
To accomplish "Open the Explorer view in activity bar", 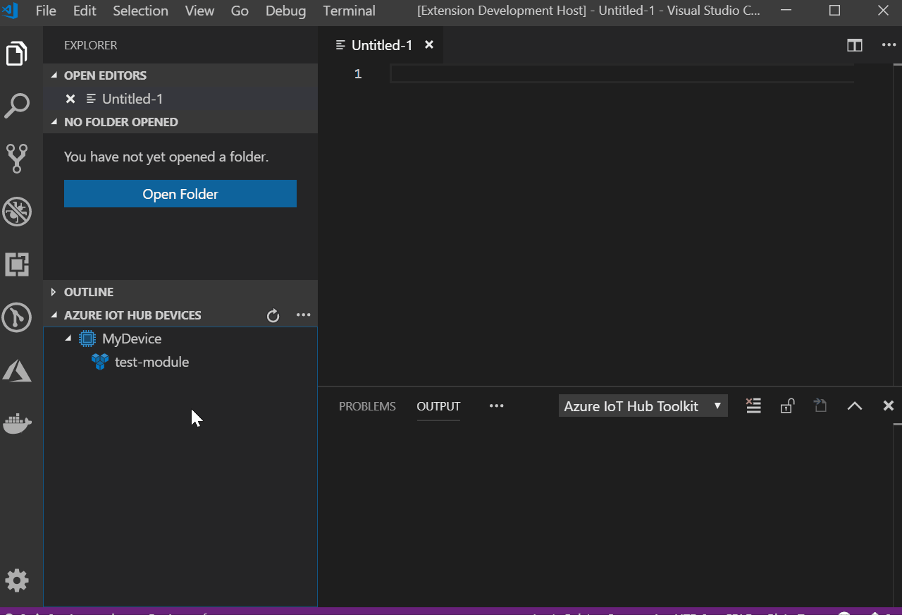I will pos(17,54).
